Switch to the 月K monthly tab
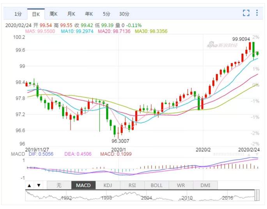The image size is (267, 209). [x=71, y=14]
